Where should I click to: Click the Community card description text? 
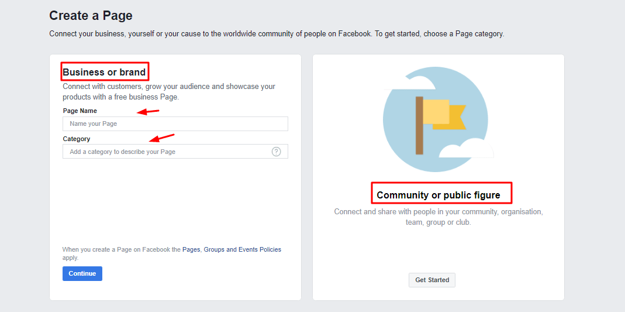click(x=438, y=217)
